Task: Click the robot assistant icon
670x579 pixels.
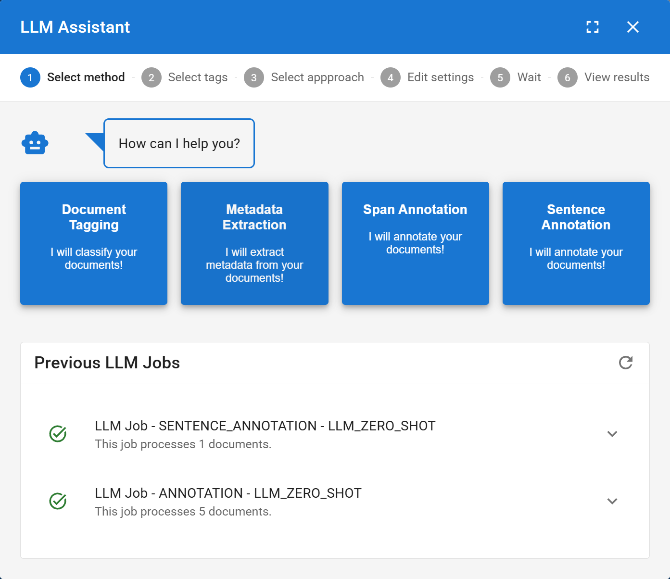Action: click(35, 143)
